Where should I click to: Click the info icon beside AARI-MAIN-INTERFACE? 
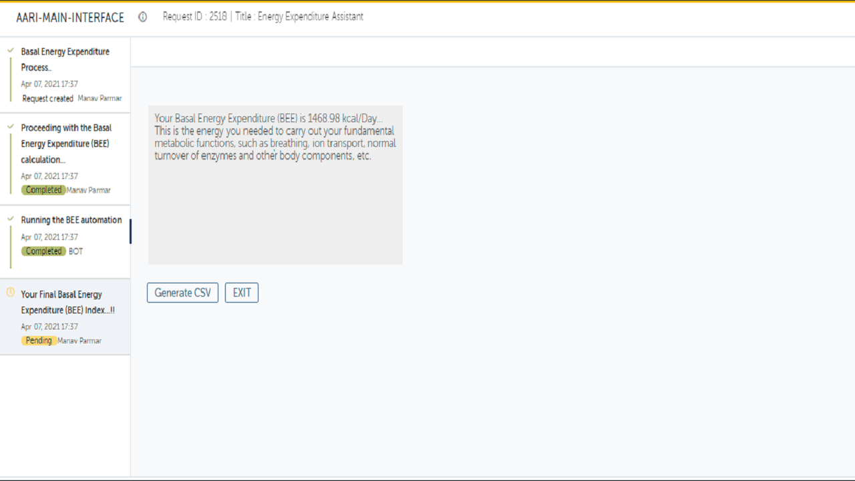(142, 17)
